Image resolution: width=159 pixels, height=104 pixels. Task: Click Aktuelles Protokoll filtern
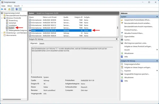coord(134,33)
